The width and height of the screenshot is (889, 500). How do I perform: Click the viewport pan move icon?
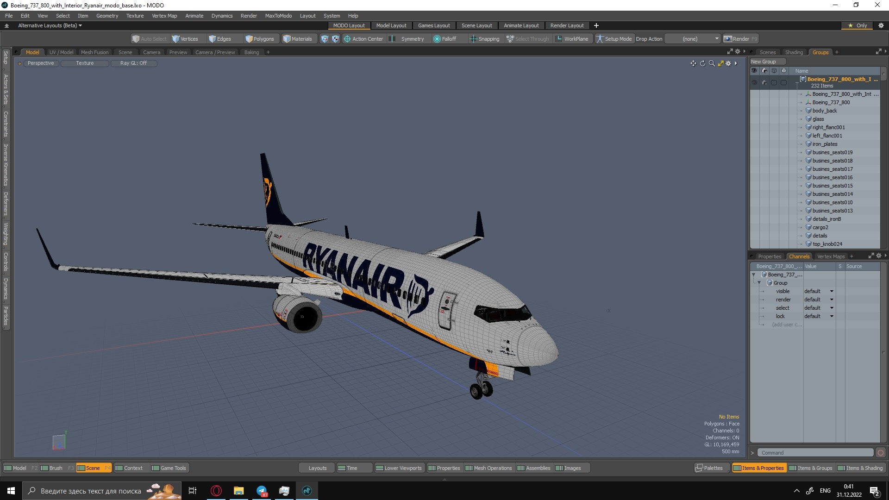[x=693, y=63]
